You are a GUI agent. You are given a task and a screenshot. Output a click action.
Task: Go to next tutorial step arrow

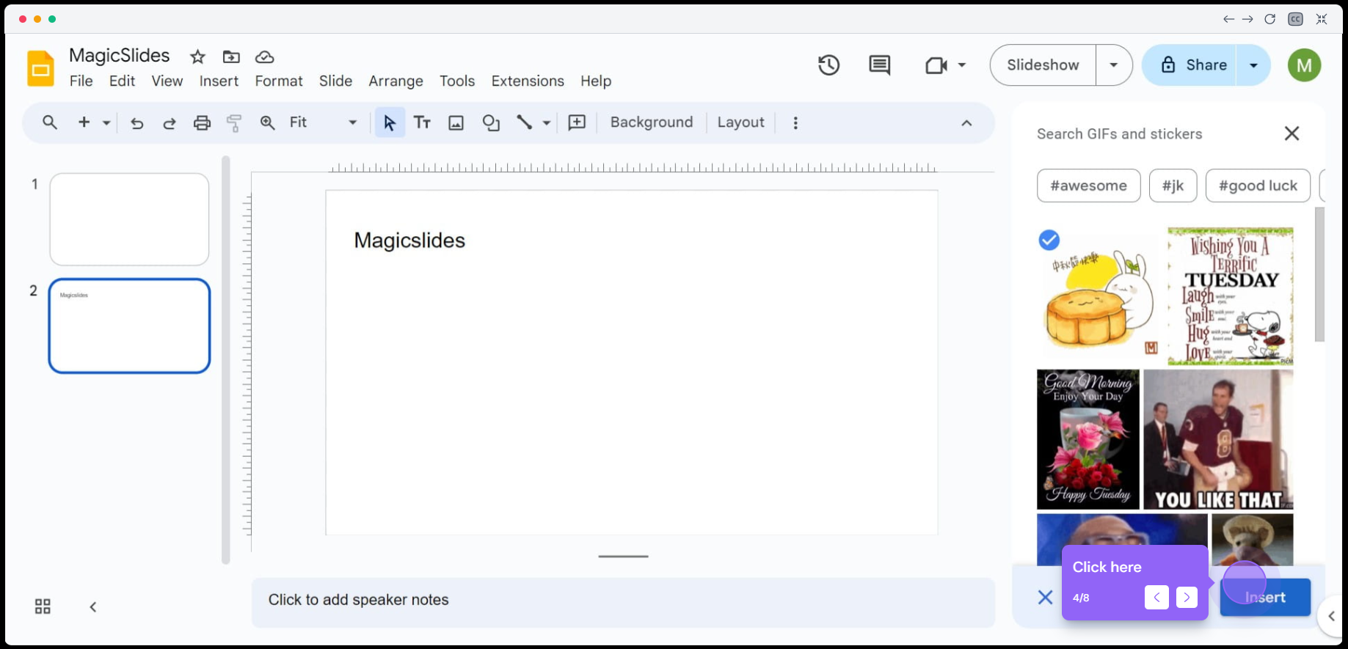click(x=1187, y=597)
